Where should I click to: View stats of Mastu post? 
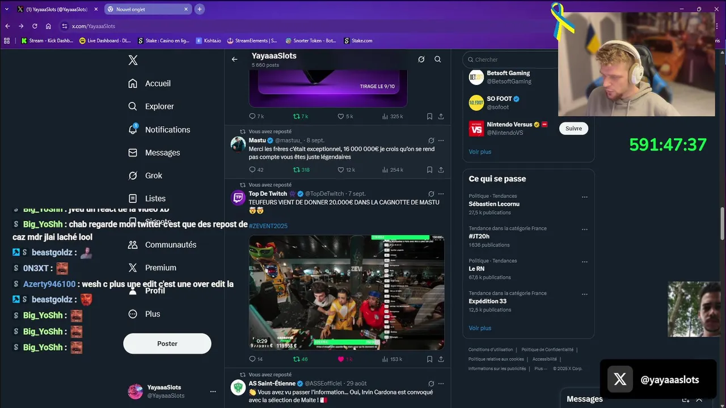point(392,169)
